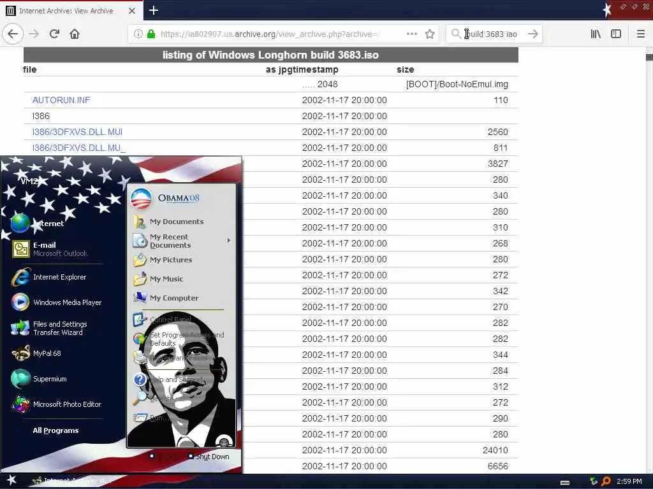Click the page vertical scrollbar thumb
The image size is (653, 489).
tap(649, 57)
